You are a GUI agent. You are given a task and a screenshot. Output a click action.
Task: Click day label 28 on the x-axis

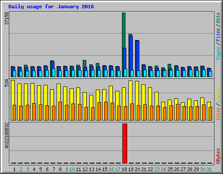(x=189, y=169)
